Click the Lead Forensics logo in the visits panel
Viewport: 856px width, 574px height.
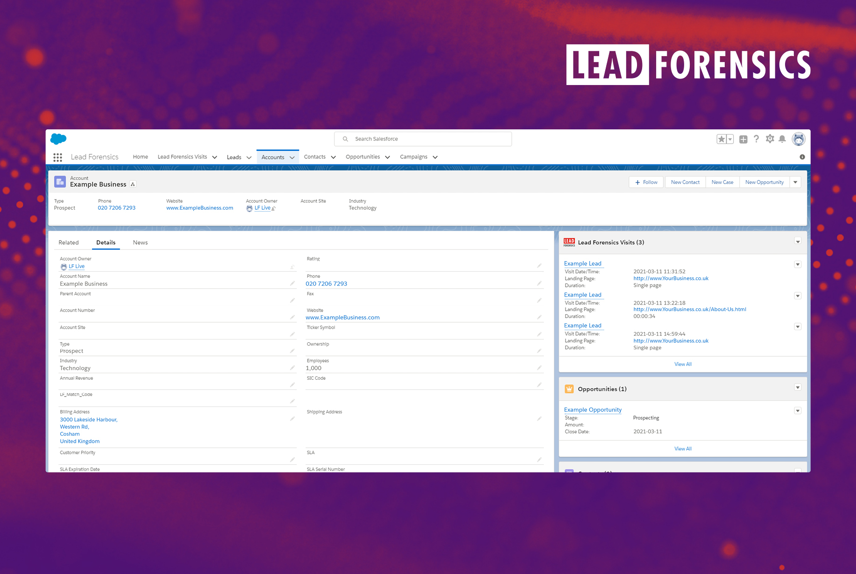click(569, 242)
